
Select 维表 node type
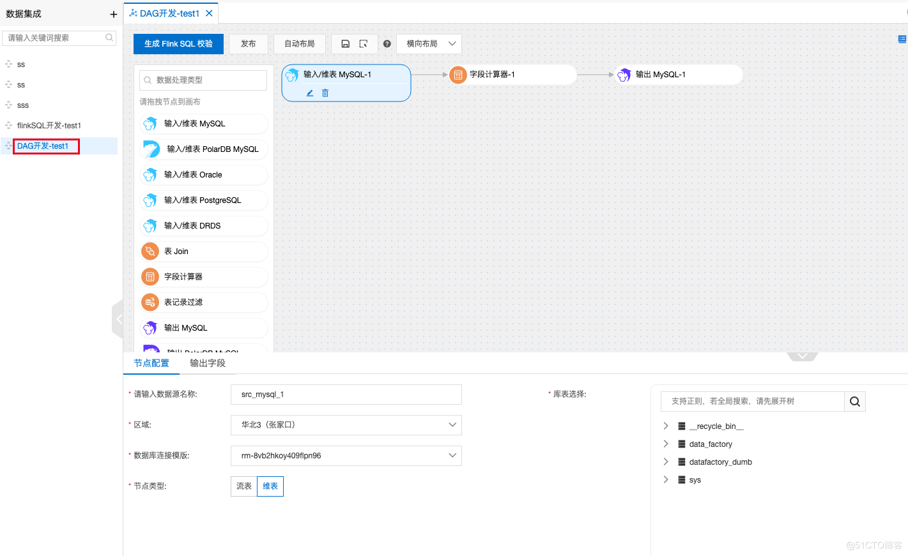point(270,486)
